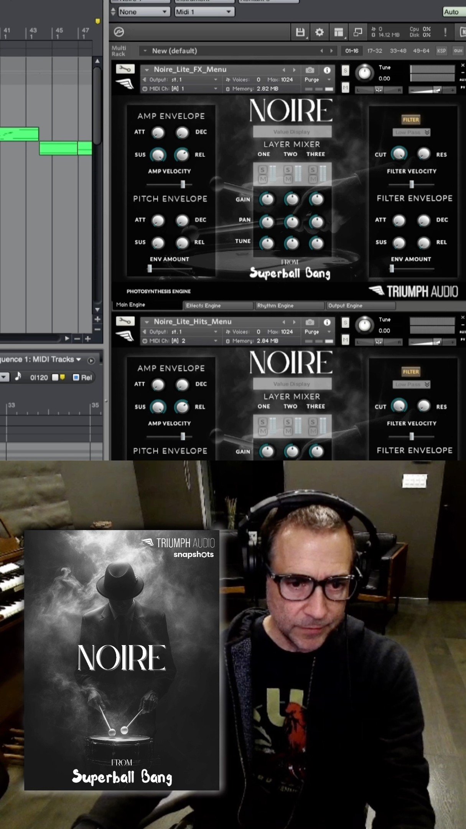466x829 pixels.
Task: Switch to Rhythm Engine tab
Action: (x=290, y=306)
